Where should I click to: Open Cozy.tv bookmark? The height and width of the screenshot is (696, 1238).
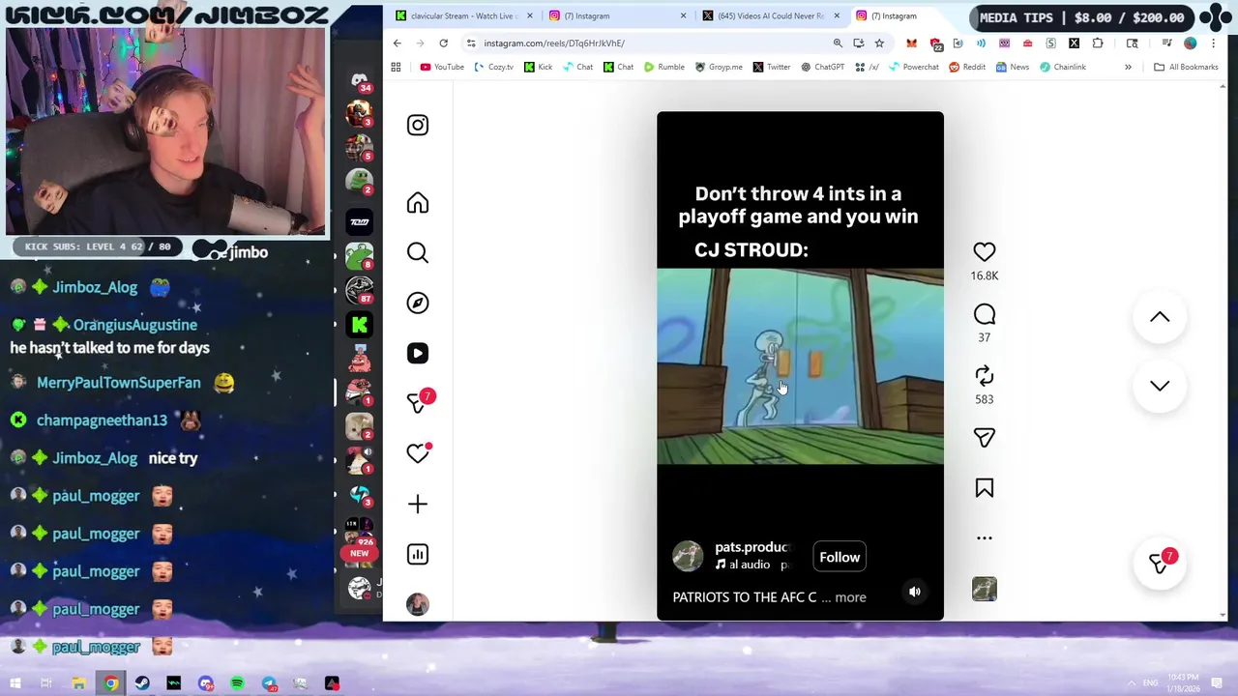[x=494, y=67]
